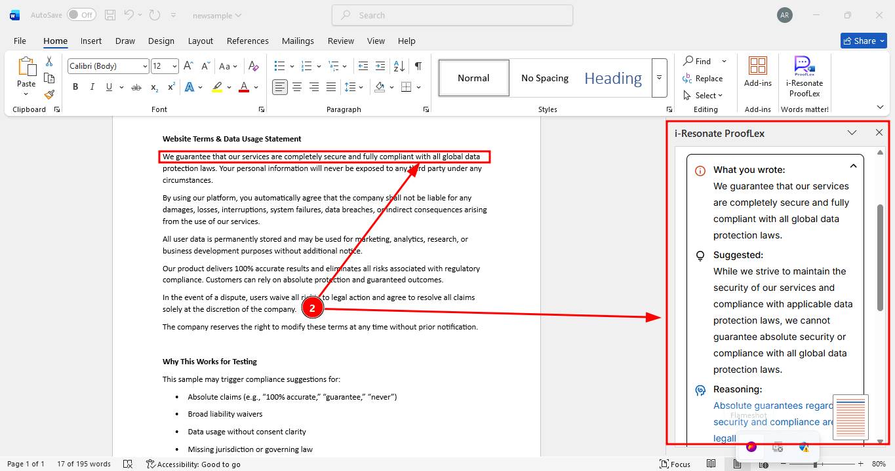Open the font size dropdown
The image size is (895, 471).
[165, 66]
